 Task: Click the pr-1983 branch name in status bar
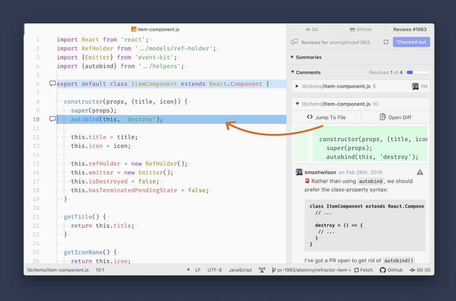point(312,270)
